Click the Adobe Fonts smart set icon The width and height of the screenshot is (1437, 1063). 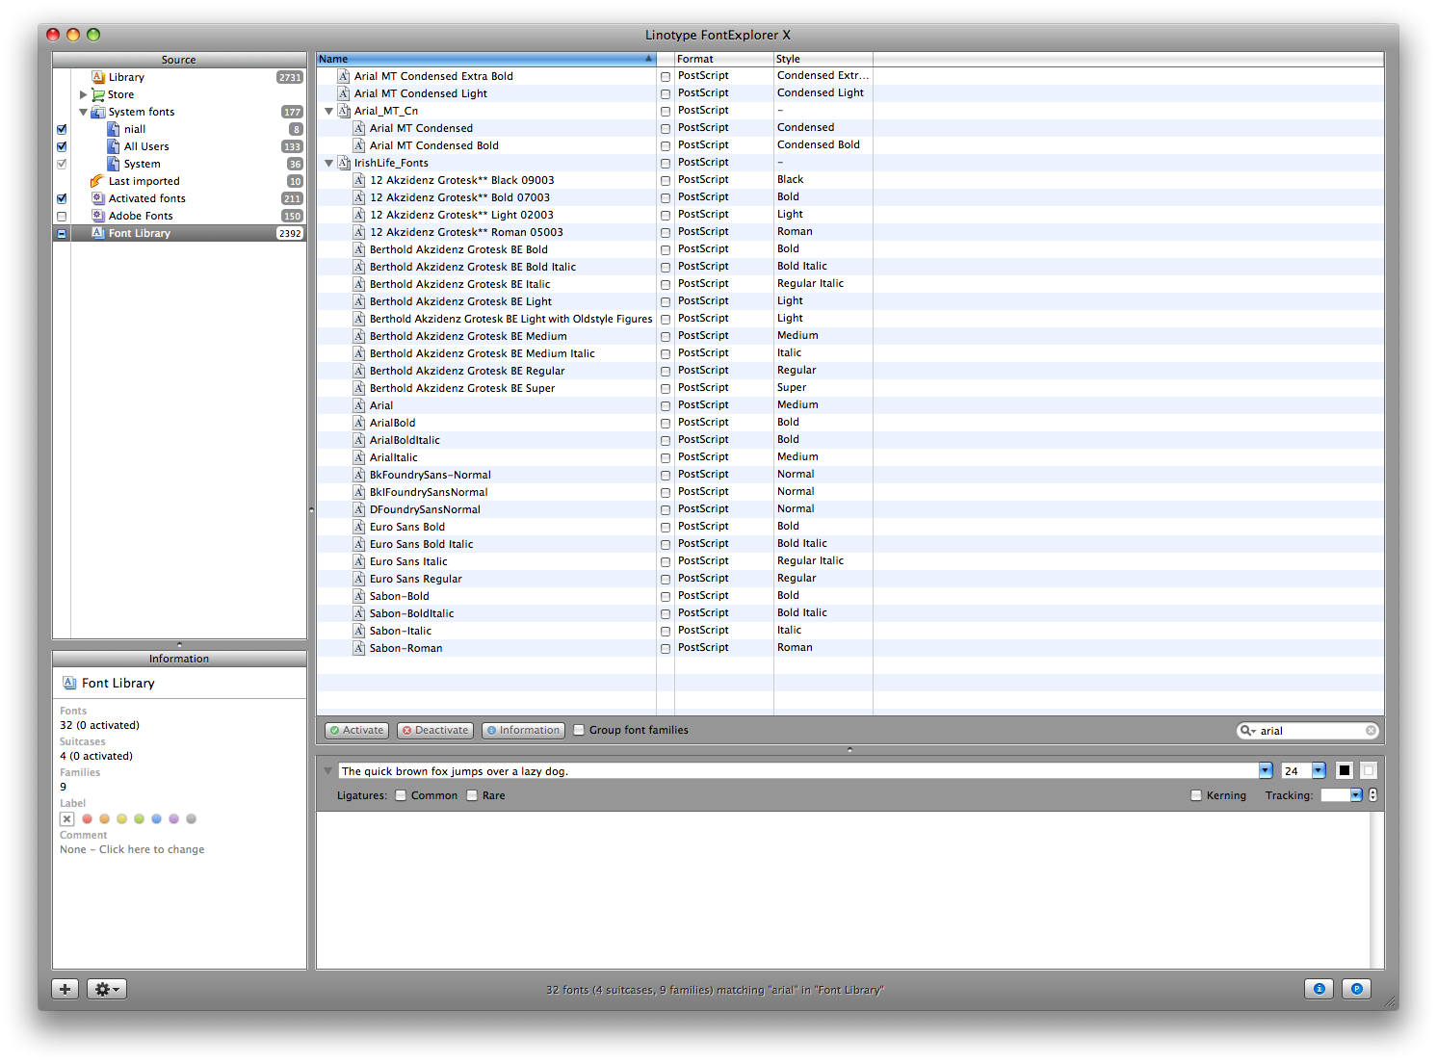97,216
